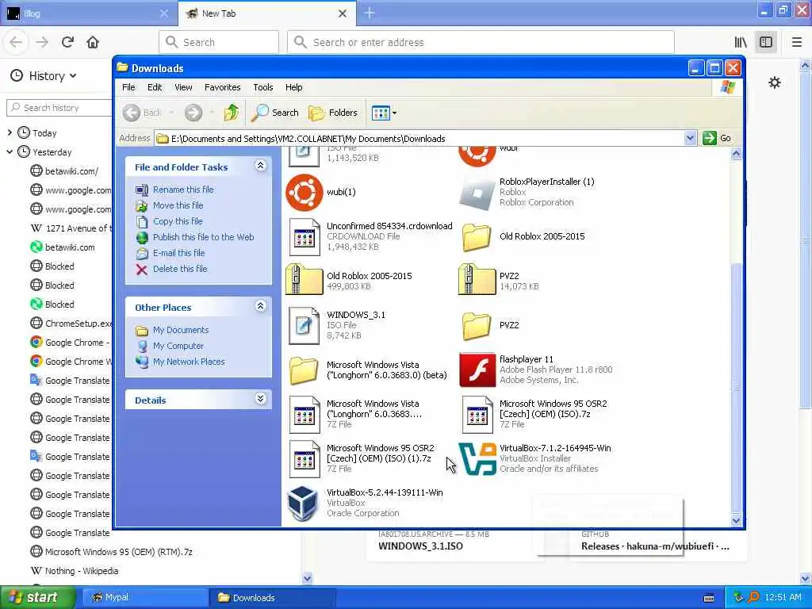The width and height of the screenshot is (812, 609).
Task: Switch to the Blog browser tab
Action: click(x=88, y=13)
